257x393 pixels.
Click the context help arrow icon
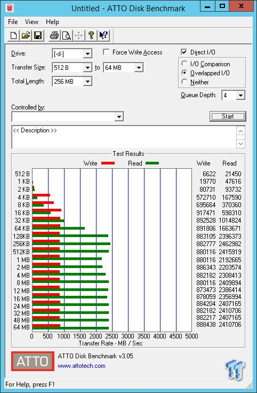coord(103,35)
